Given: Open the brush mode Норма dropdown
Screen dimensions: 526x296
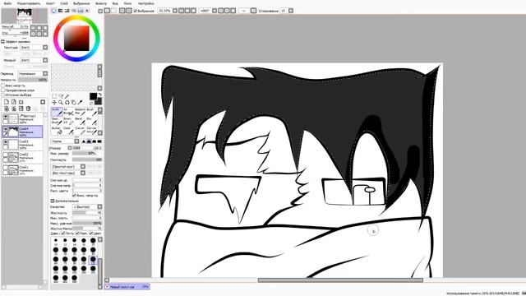Looking at the screenshot, I should (x=65, y=141).
